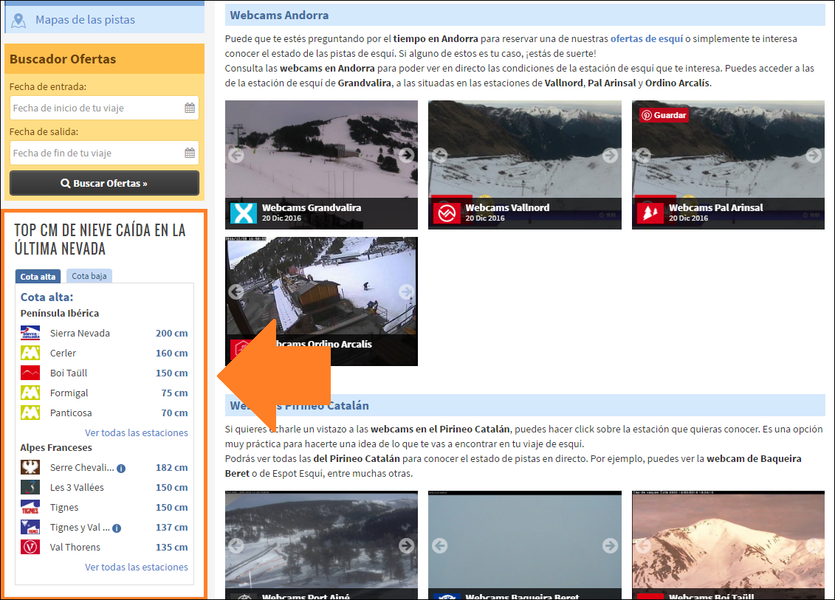Viewport: 835px width, 600px height.
Task: Open Ver todas las estaciones under Alpes Franceses
Action: pyautogui.click(x=137, y=567)
